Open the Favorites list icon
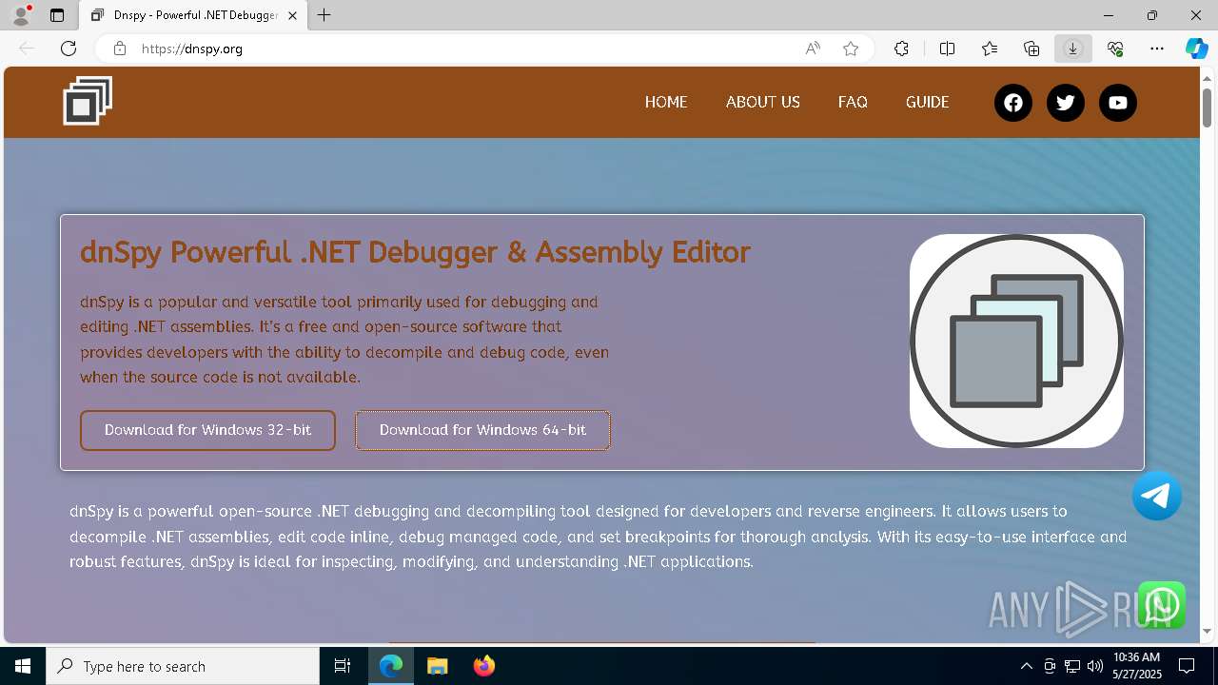 point(990,49)
